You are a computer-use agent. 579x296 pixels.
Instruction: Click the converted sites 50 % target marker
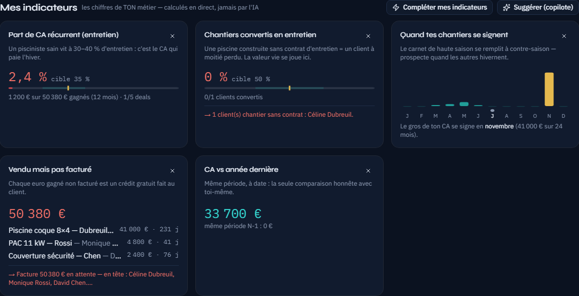click(289, 88)
